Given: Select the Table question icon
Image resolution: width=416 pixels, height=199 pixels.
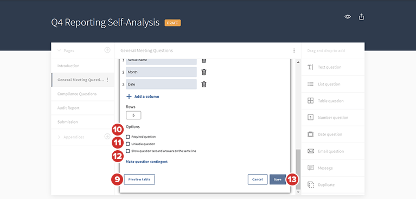Looking at the screenshot, I should (x=310, y=101).
